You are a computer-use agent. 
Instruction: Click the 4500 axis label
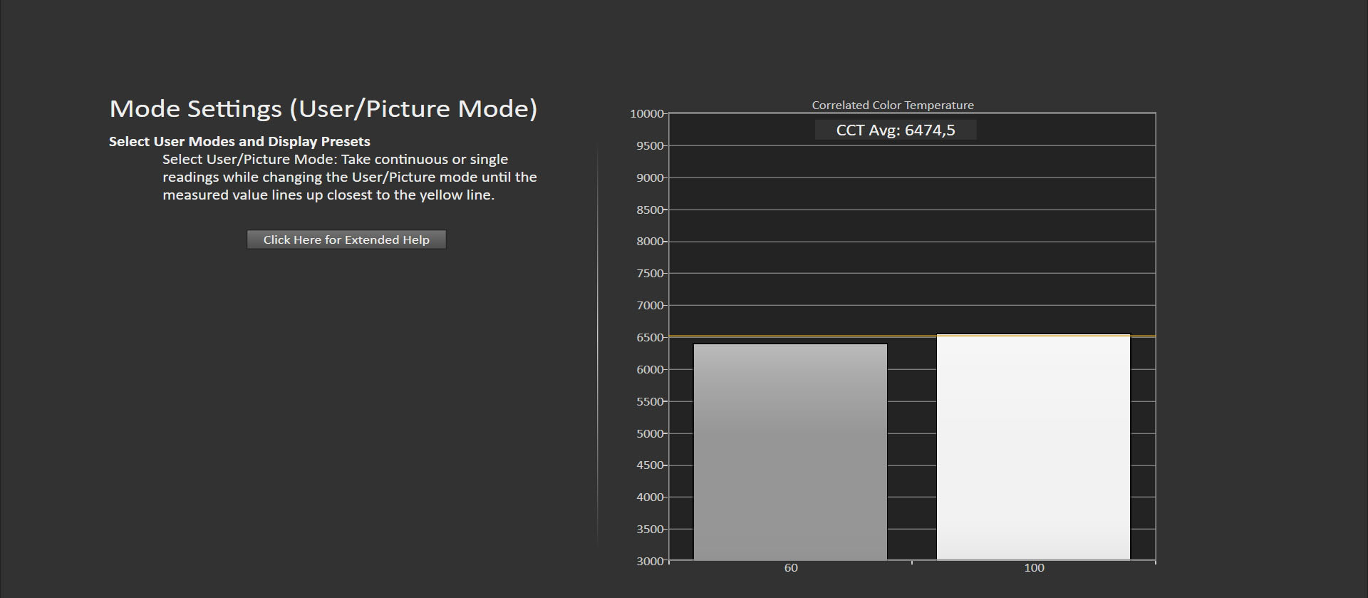point(650,465)
